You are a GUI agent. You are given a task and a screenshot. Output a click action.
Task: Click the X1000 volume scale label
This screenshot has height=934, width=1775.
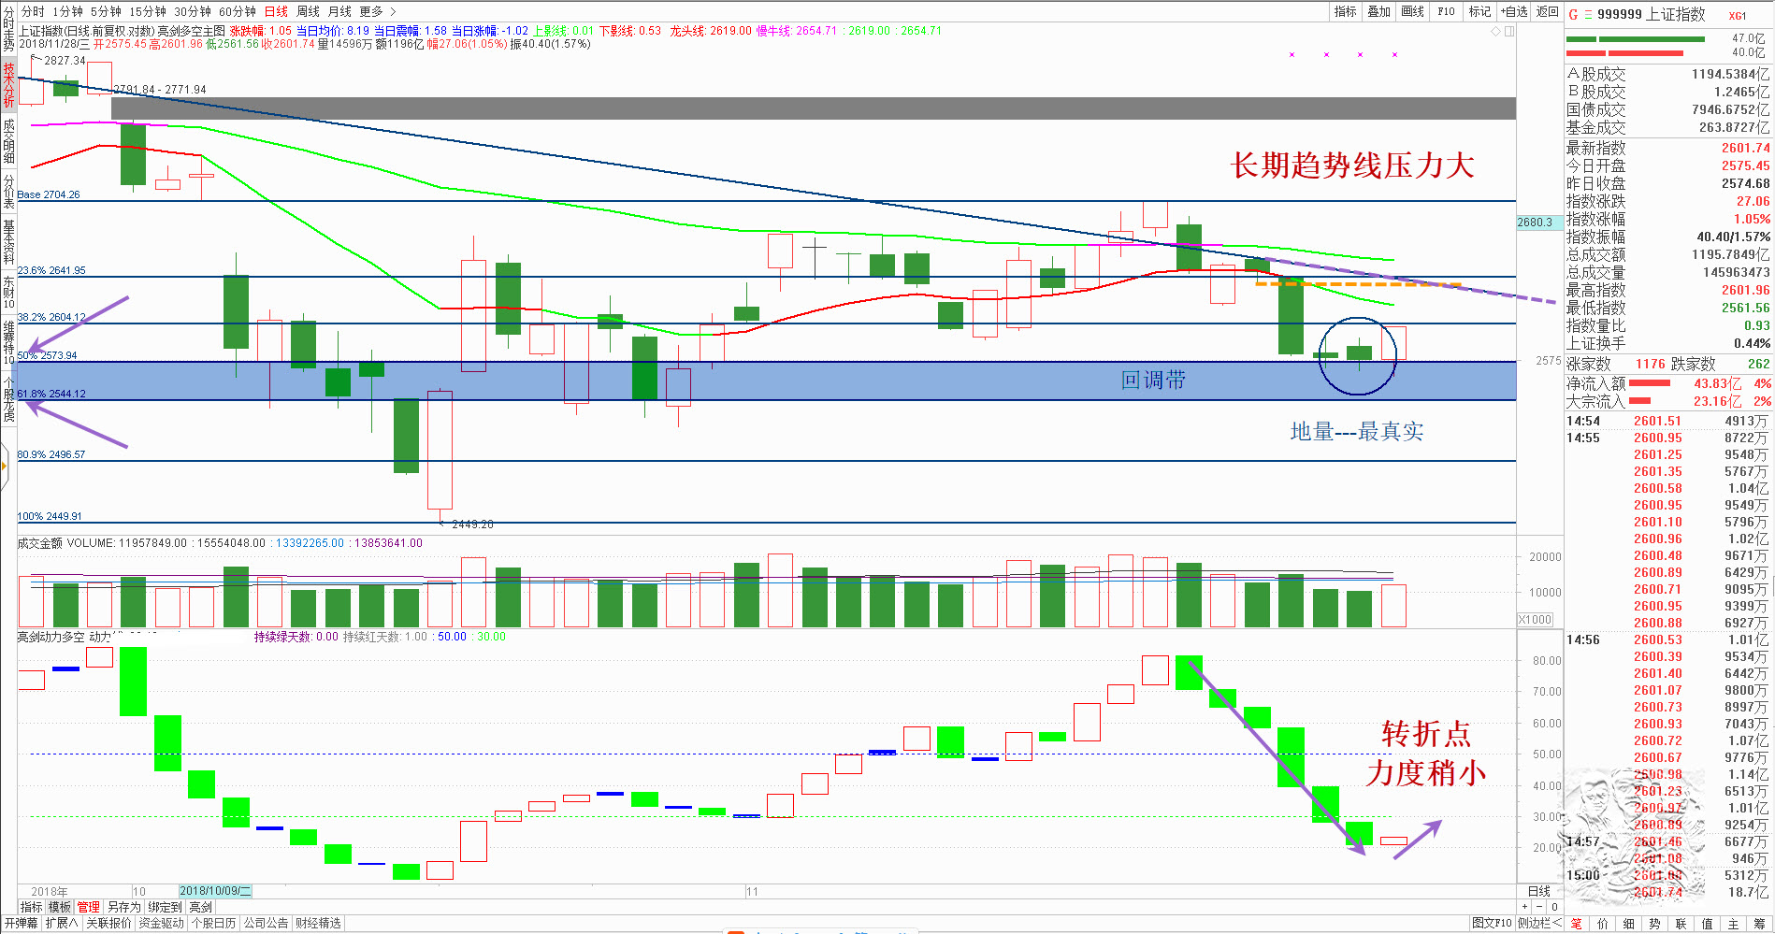(x=1536, y=620)
